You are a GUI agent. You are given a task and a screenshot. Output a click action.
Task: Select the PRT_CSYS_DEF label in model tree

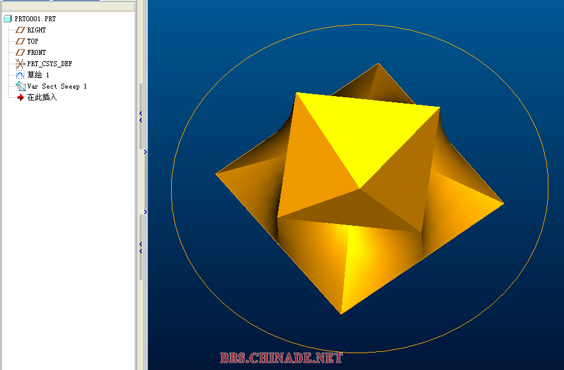tap(49, 64)
